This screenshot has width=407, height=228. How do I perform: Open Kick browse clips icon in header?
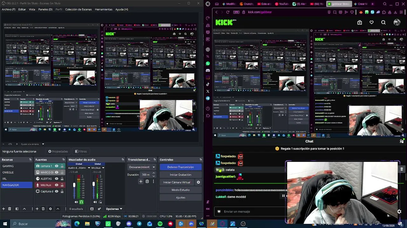tap(360, 22)
